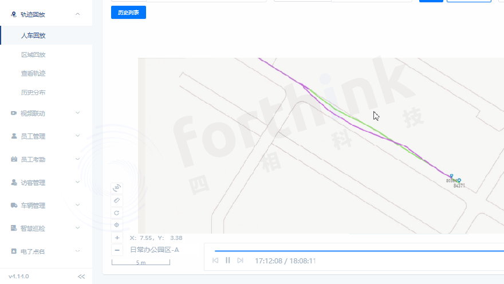Collapse the 轨迹回放 menu section
Image resolution: width=504 pixels, height=284 pixels.
[78, 14]
